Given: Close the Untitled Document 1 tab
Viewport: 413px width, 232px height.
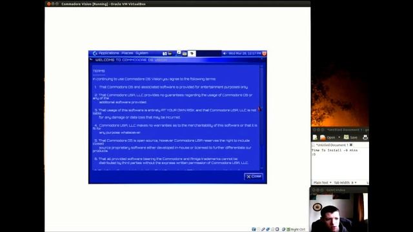Looking at the screenshot, I should pos(351,145).
